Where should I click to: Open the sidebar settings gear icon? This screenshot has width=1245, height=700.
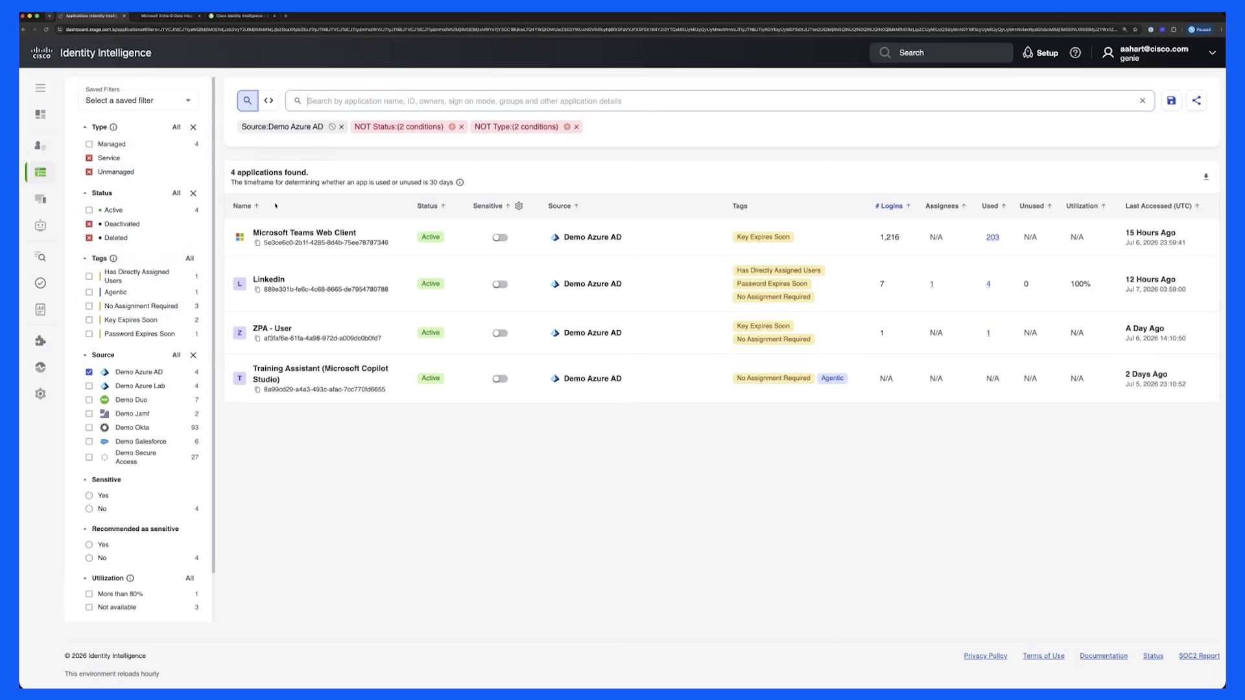coord(40,394)
